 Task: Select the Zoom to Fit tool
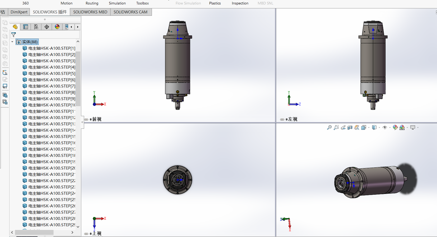329,127
